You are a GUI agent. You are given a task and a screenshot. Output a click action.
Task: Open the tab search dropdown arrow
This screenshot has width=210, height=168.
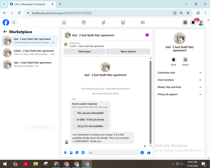tap(4, 4)
